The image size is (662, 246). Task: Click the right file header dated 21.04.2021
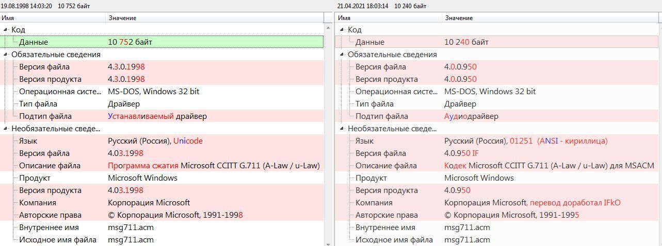click(x=382, y=6)
